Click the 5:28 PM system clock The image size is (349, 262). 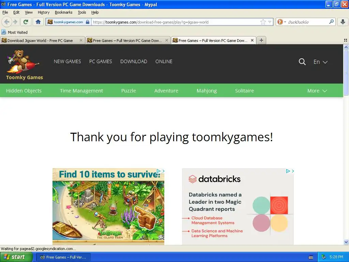click(336, 257)
